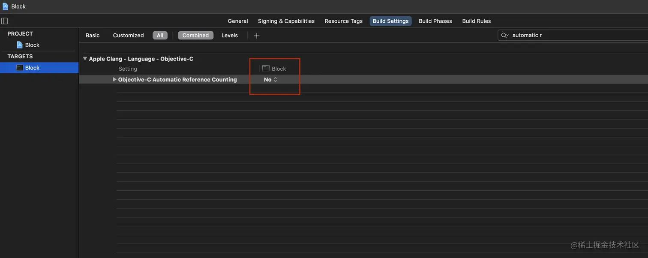Viewport: 648px width, 258px height.
Task: Click the sidebar navigator toggle icon
Action: 5,21
